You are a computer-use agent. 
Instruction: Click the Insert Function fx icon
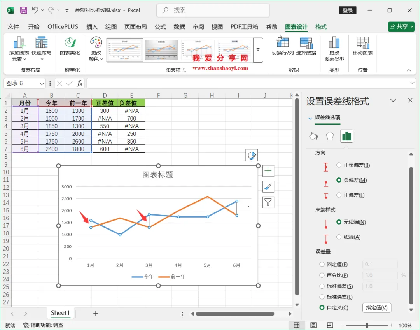click(80, 83)
